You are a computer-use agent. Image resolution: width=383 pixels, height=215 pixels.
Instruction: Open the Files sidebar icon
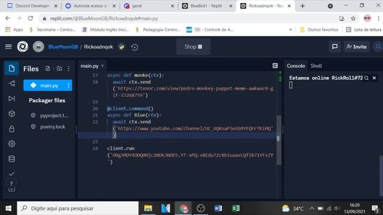point(11,68)
